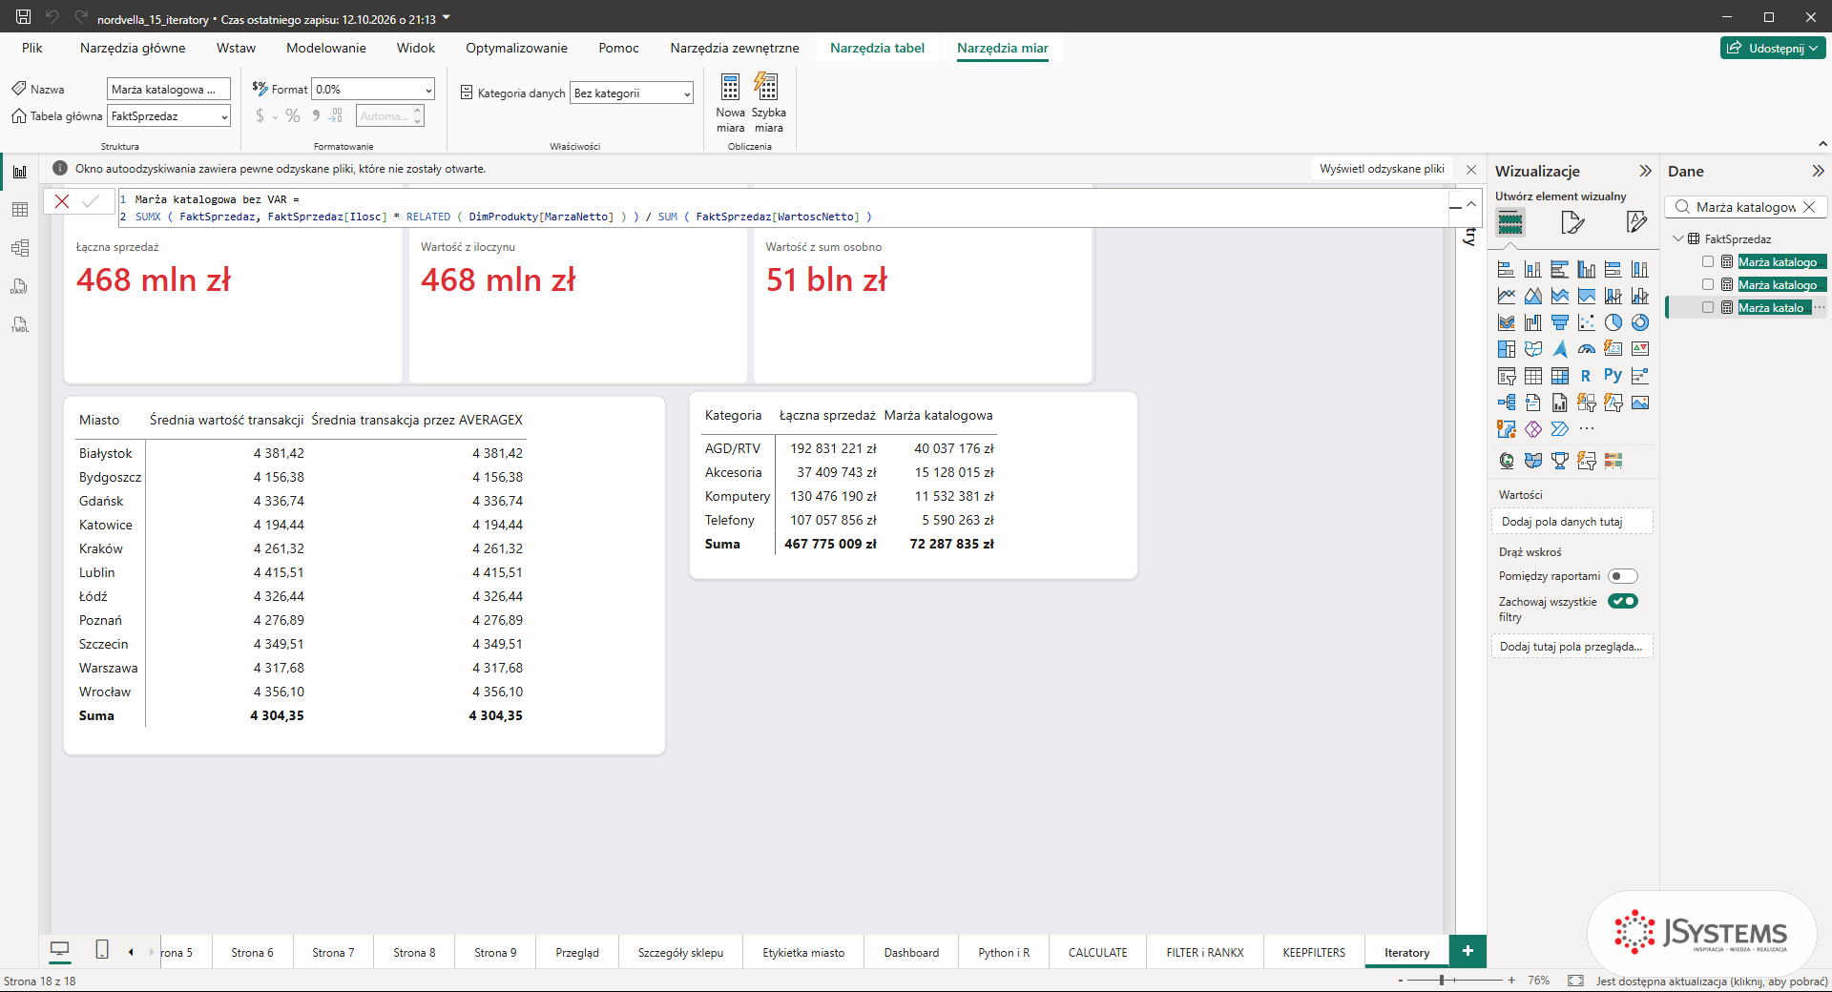Switch to Report view in left sidebar

tap(19, 172)
